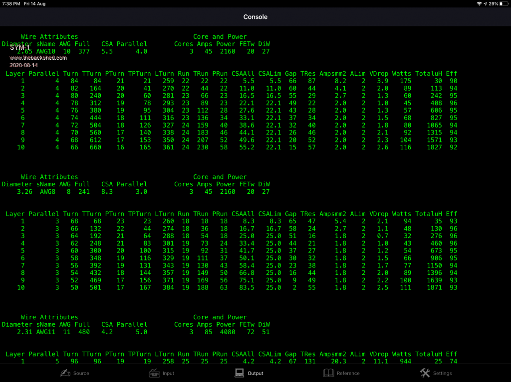The image size is (511, 382).
Task: Open the Input tab label
Action: pos(169,373)
